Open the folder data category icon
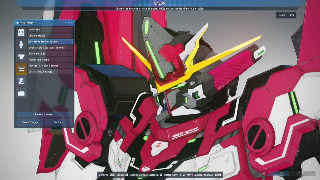320x180 pixels. point(21,93)
